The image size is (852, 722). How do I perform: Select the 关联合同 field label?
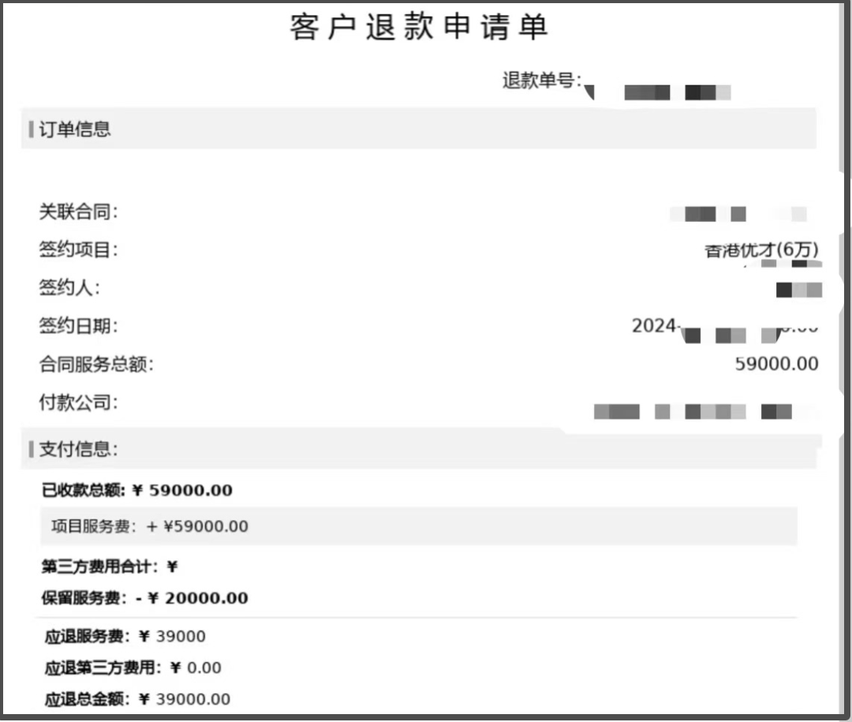pos(79,211)
